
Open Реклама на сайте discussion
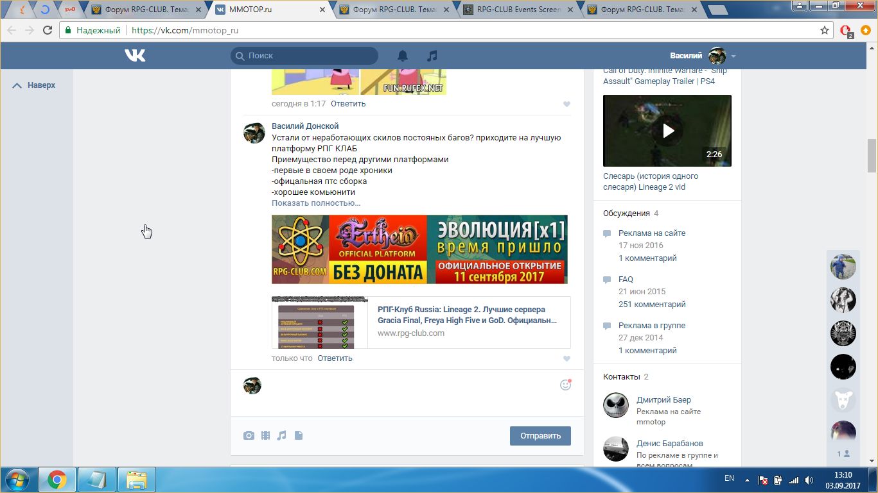(x=652, y=233)
